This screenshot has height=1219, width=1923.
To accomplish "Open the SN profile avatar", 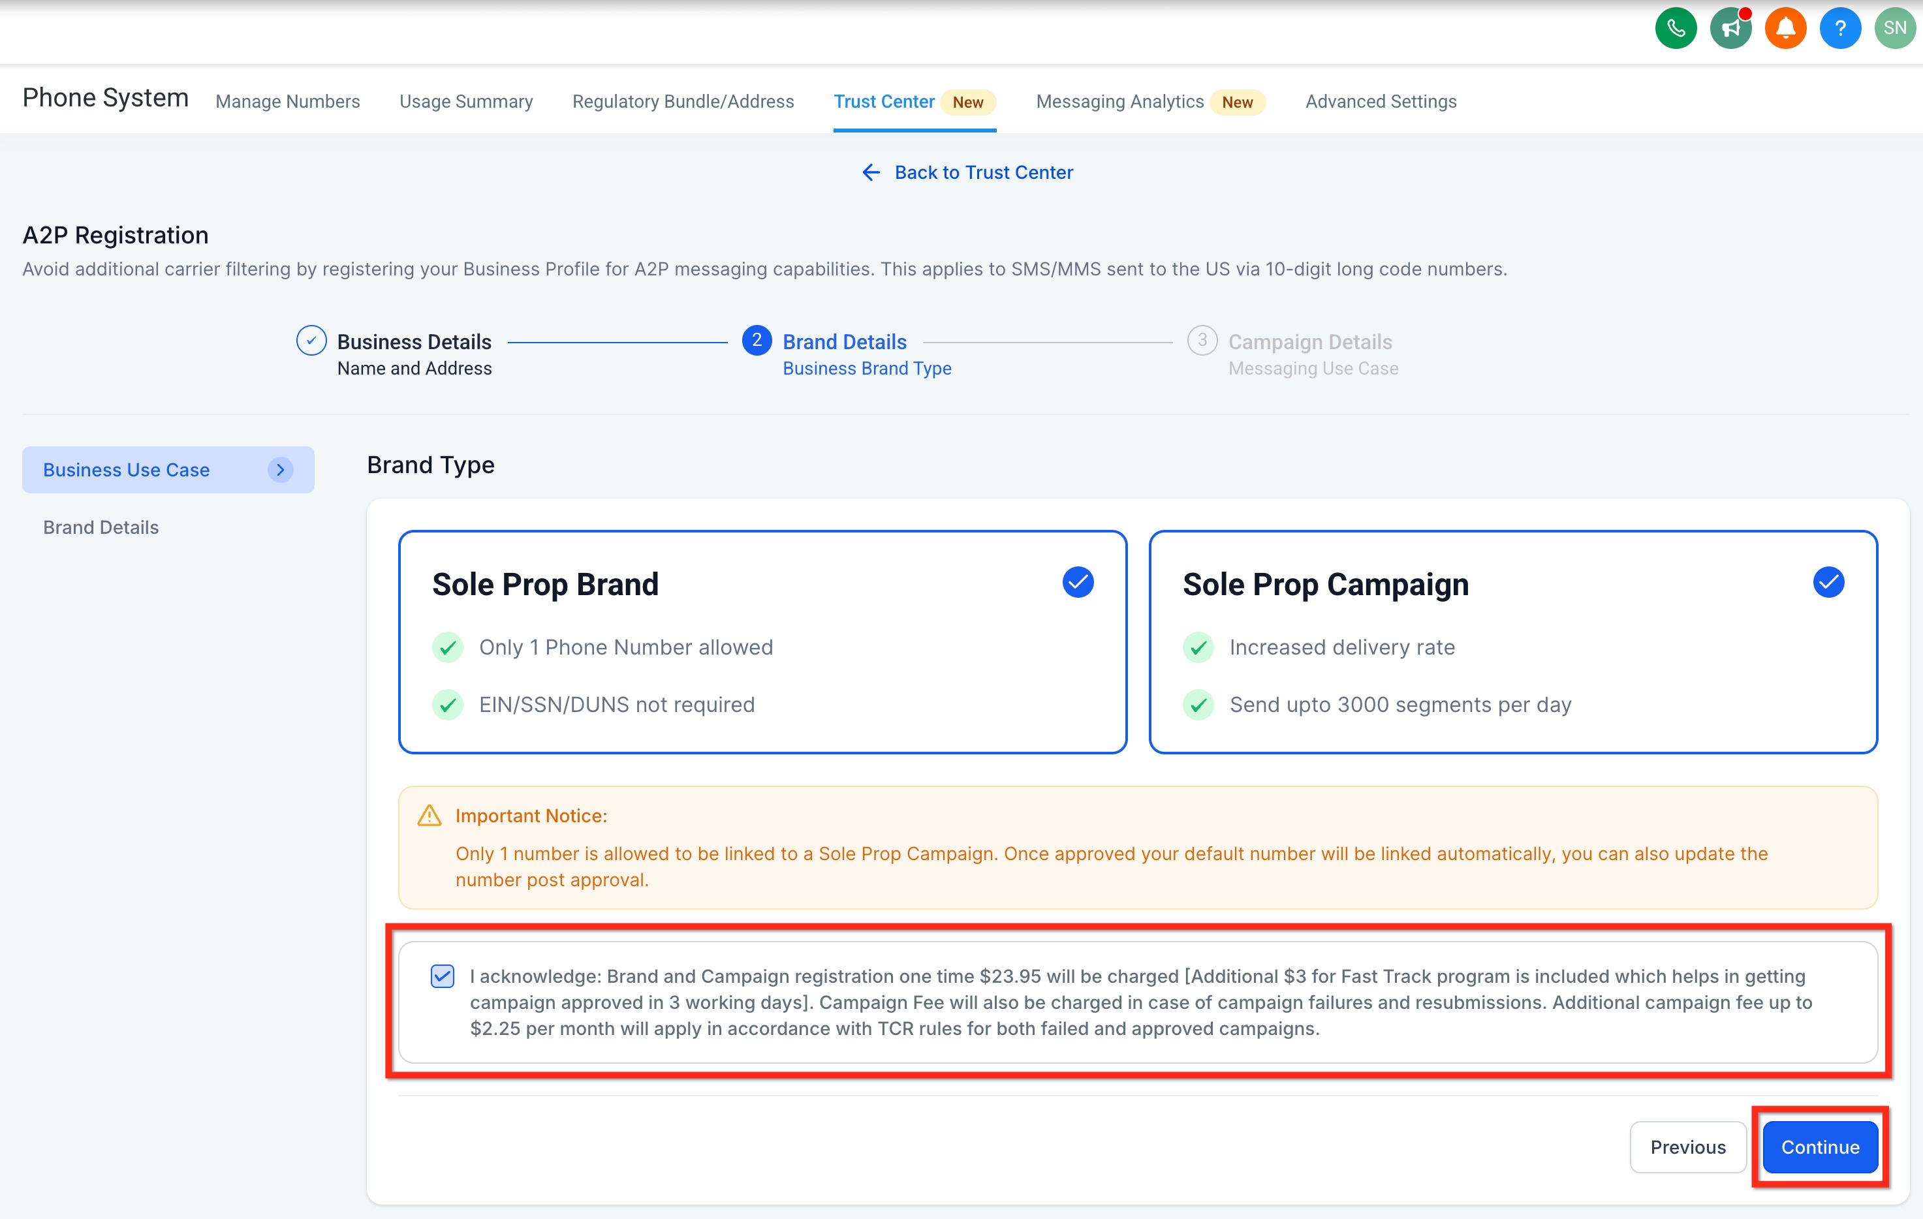I will (1894, 29).
